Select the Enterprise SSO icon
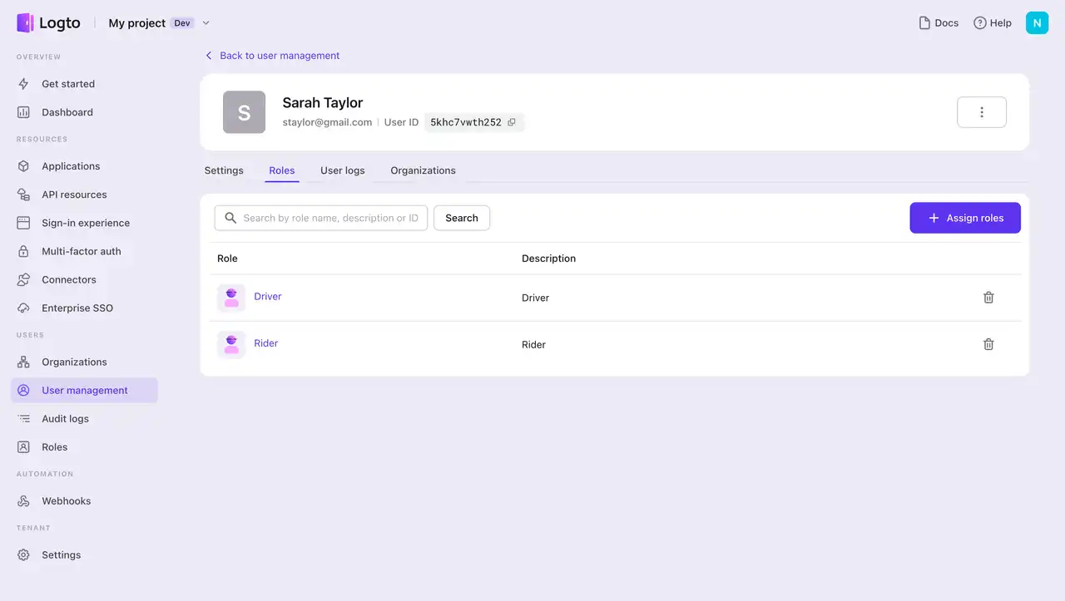Viewport: 1065px width, 601px height. tap(25, 308)
